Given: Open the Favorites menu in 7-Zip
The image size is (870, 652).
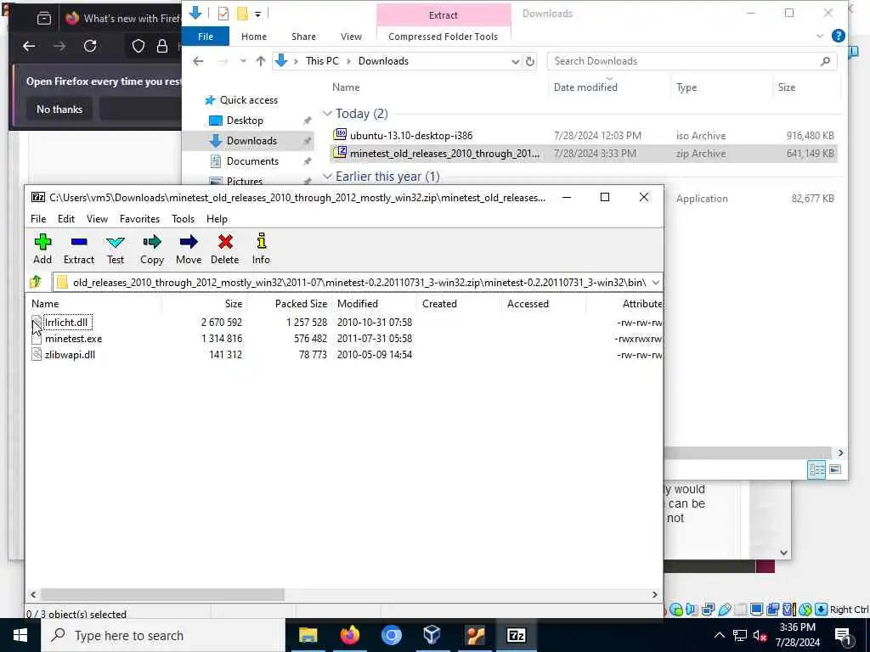Looking at the screenshot, I should 140,219.
